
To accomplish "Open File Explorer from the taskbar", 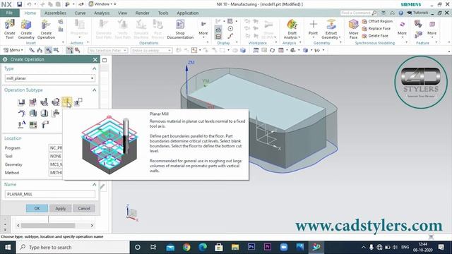I will (x=235, y=248).
